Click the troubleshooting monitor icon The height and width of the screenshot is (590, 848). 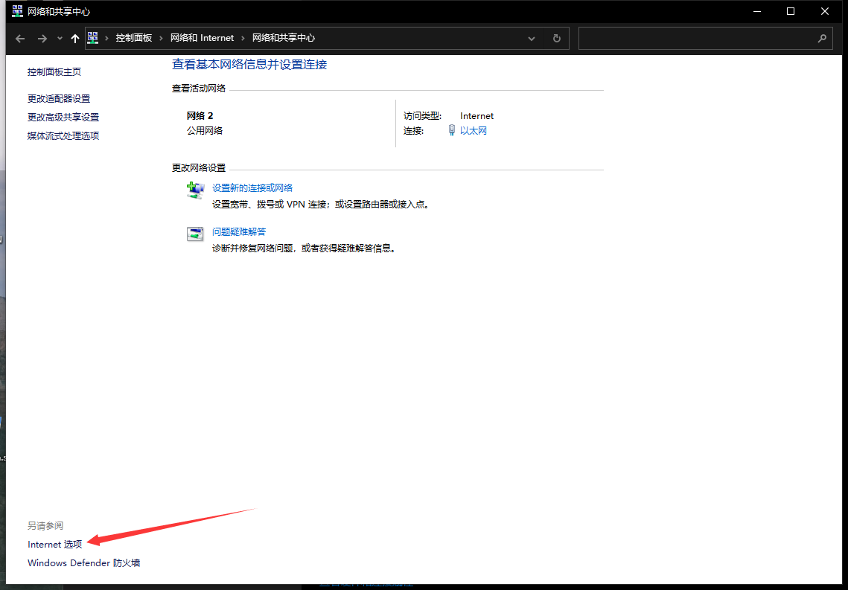[x=195, y=234]
